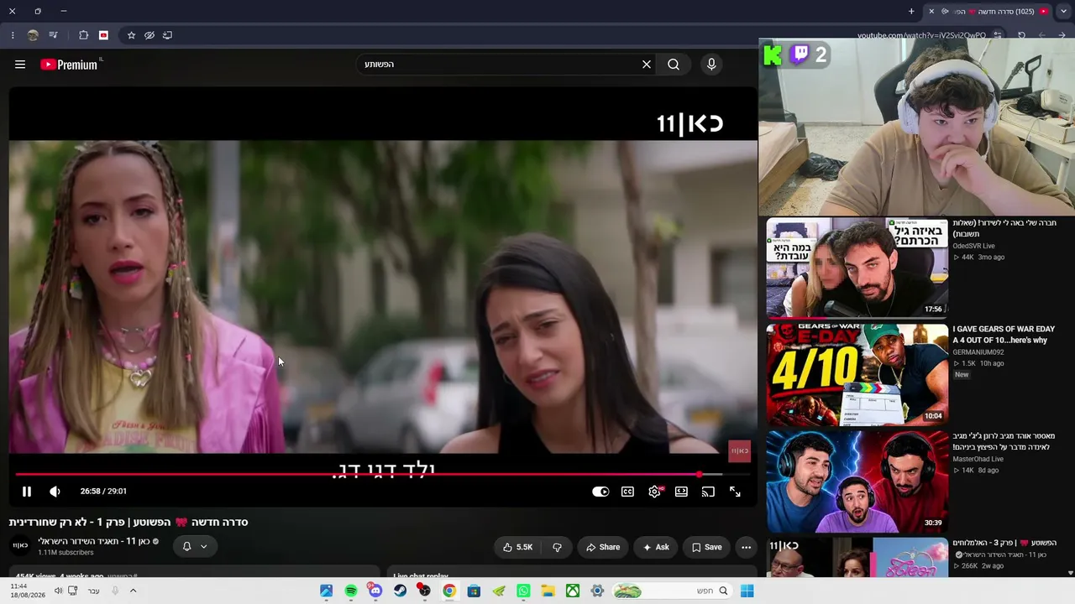Enter full screen mode
This screenshot has width=1075, height=604.
pyautogui.click(x=735, y=492)
